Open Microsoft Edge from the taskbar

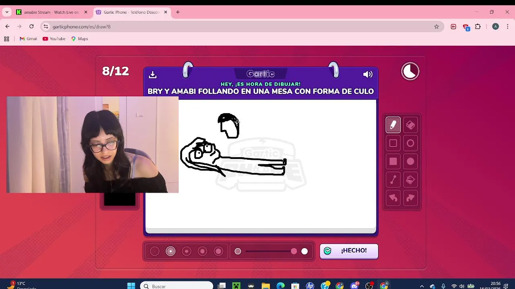pos(280,286)
